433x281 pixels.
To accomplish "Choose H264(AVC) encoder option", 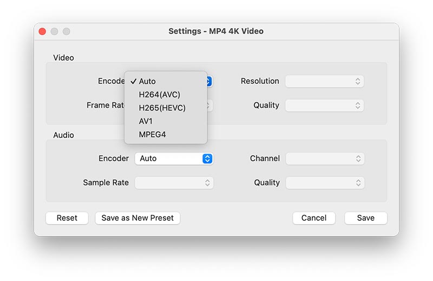I will pos(166,95).
